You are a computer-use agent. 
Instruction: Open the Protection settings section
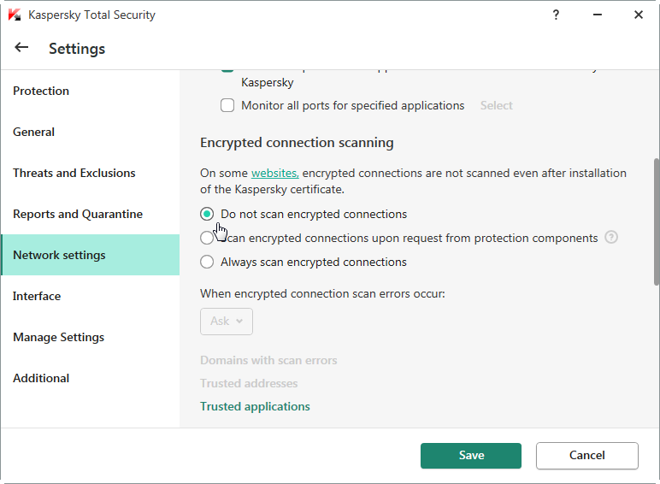pyautogui.click(x=41, y=91)
